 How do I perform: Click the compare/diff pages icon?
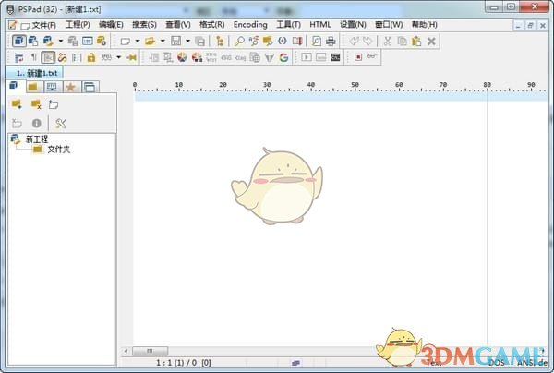coord(297,42)
